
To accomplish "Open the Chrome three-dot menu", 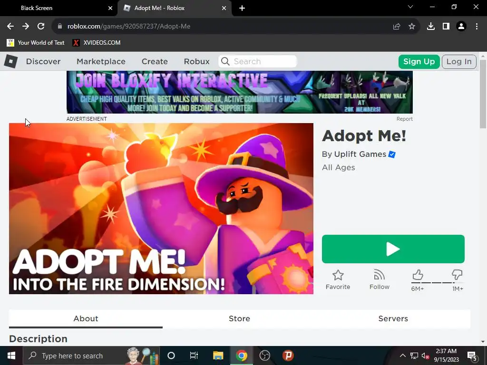I will point(477,27).
